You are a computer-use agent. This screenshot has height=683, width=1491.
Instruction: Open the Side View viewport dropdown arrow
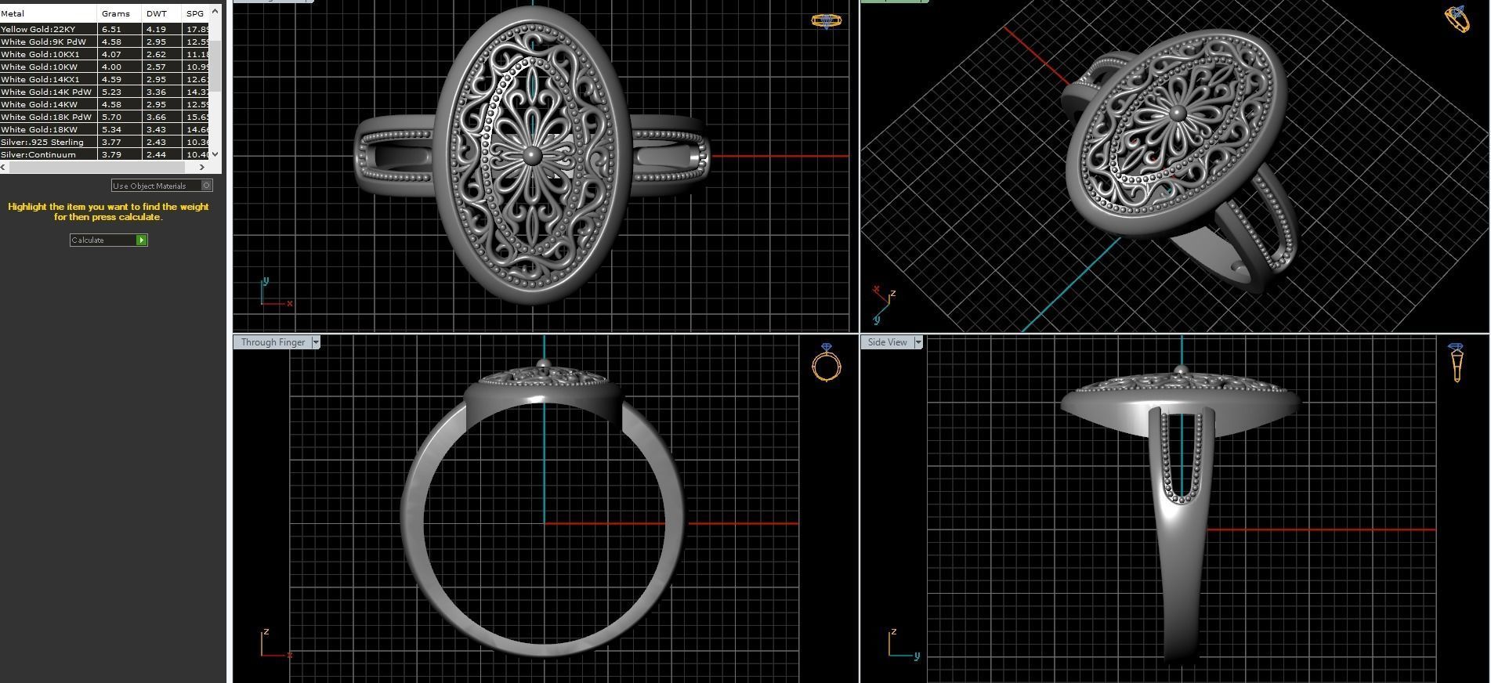(x=918, y=342)
